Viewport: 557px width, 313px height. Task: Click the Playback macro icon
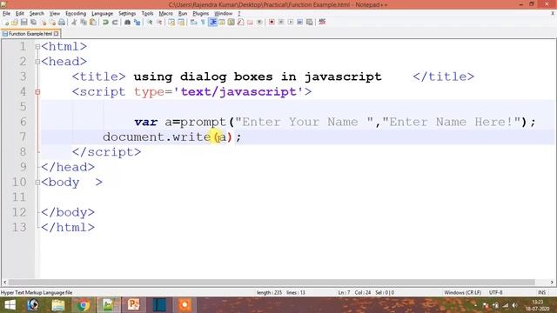(x=290, y=22)
